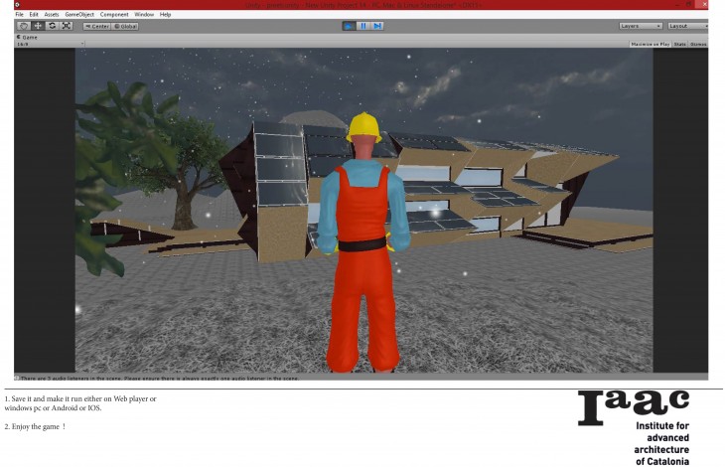This screenshot has width=725, height=467.
Task: Open the 16:9 aspect ratio dropdown
Action: (x=50, y=44)
